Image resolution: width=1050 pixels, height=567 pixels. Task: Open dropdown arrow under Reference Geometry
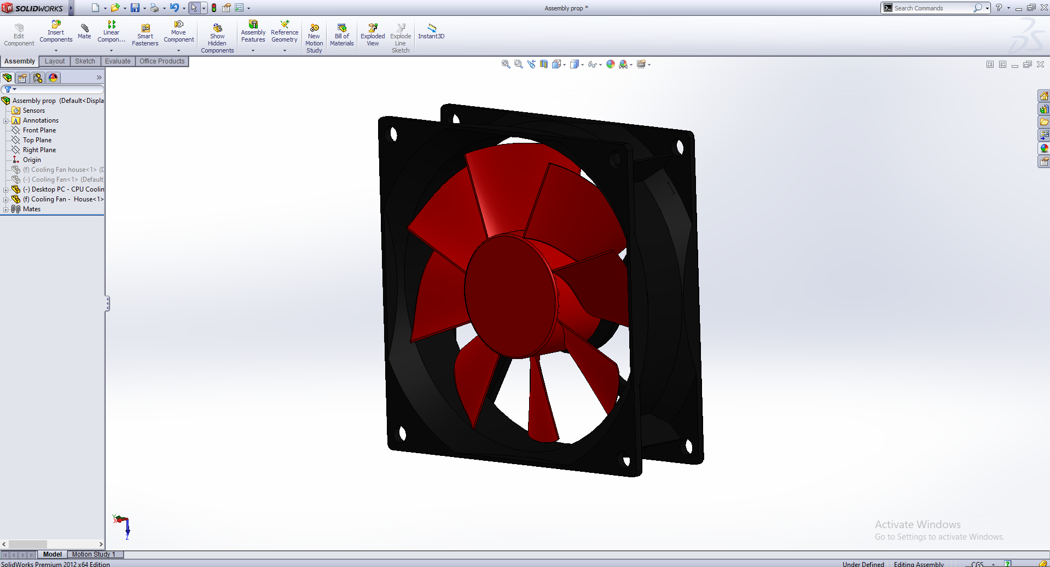coord(285,50)
